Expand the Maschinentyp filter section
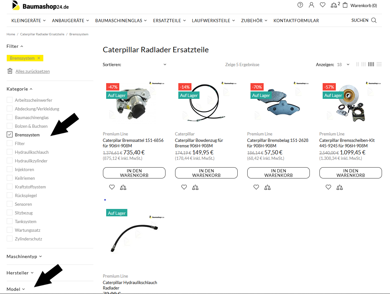 [24, 256]
